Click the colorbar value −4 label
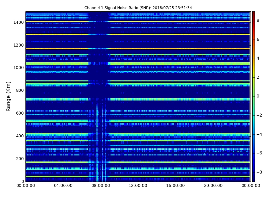 (259, 134)
